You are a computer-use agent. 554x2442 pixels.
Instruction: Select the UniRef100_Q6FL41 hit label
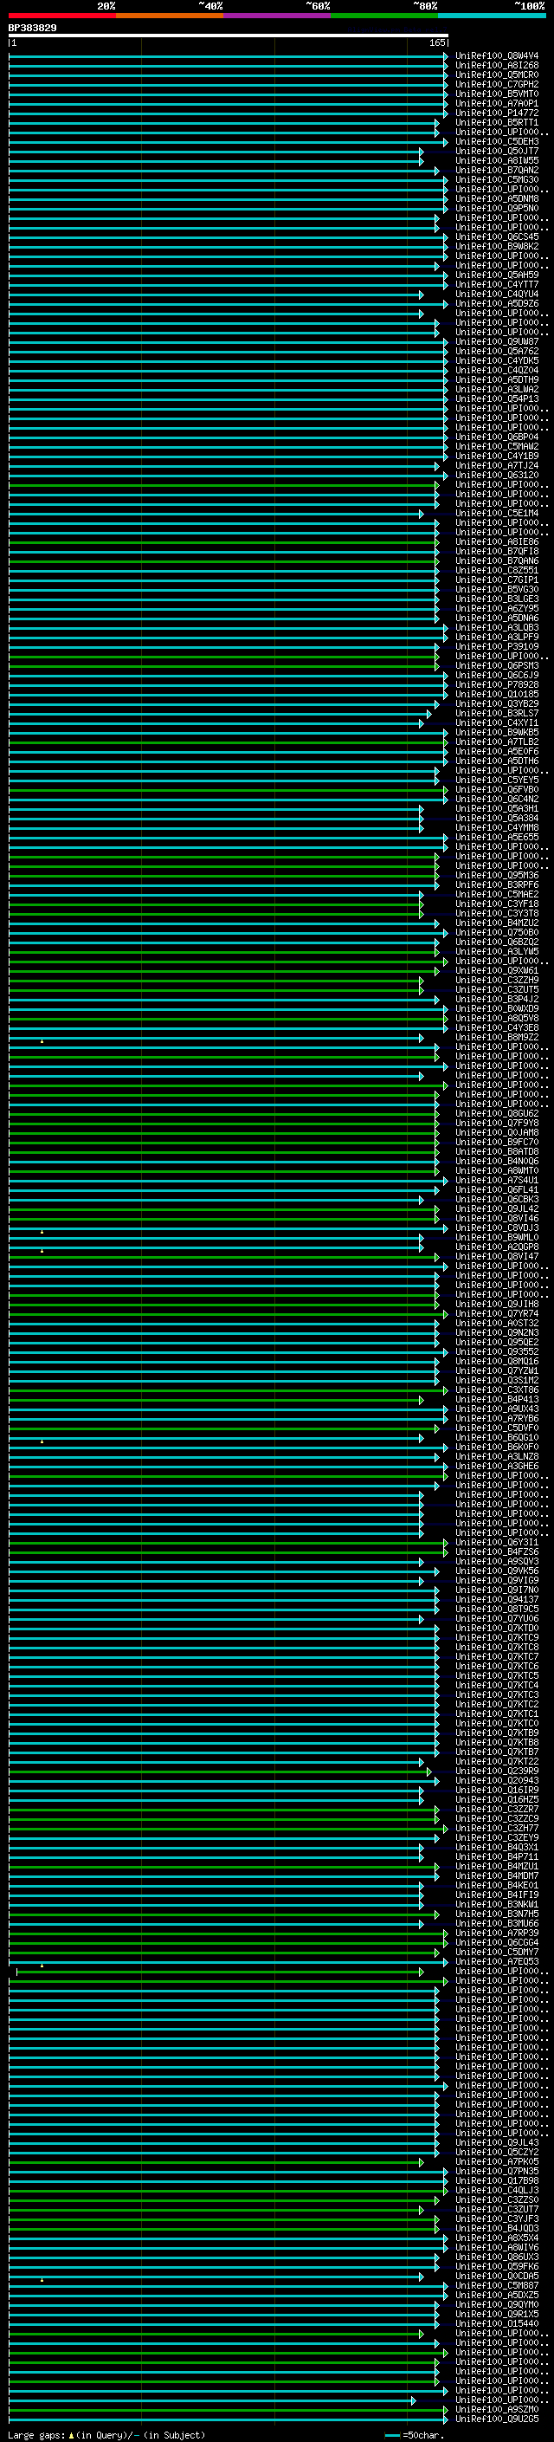click(496, 1189)
